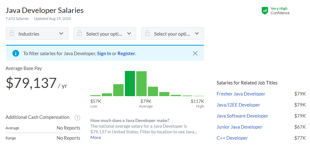Click the Sign In link
310x145 pixels.
pyautogui.click(x=104, y=54)
